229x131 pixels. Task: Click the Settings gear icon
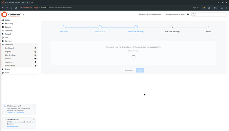[x=35, y=62]
